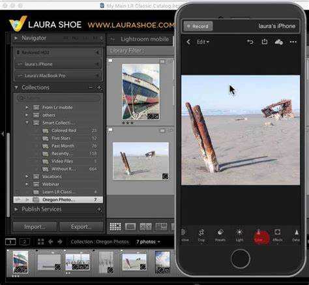This screenshot has width=309, height=285.
Task: Open the filmstrip grid icon
Action: 40,241
